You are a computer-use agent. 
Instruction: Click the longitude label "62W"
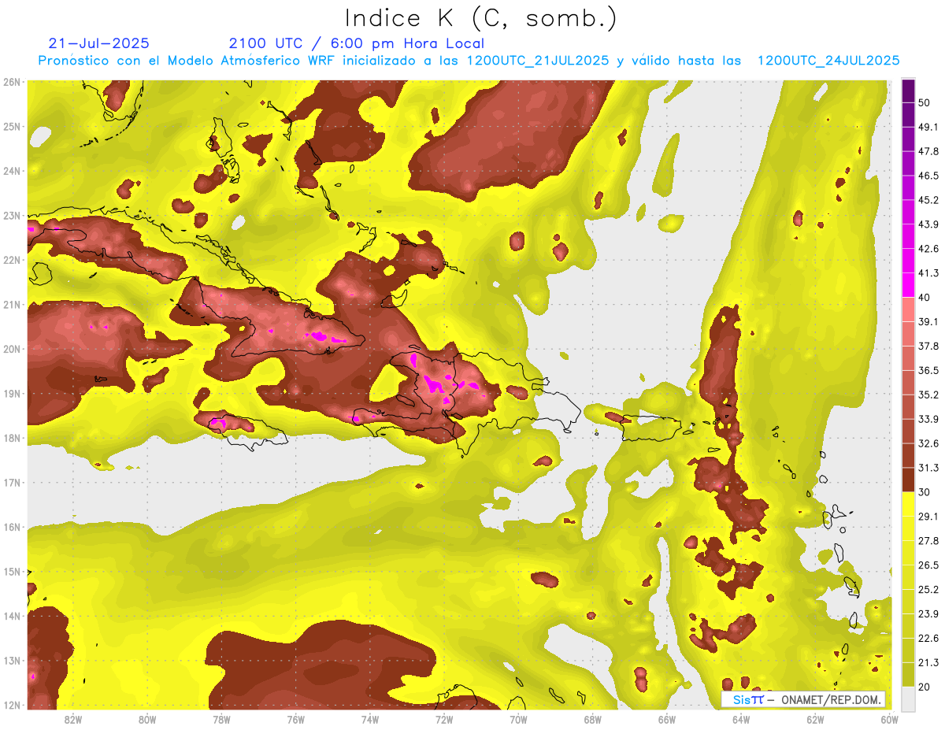pos(815,719)
